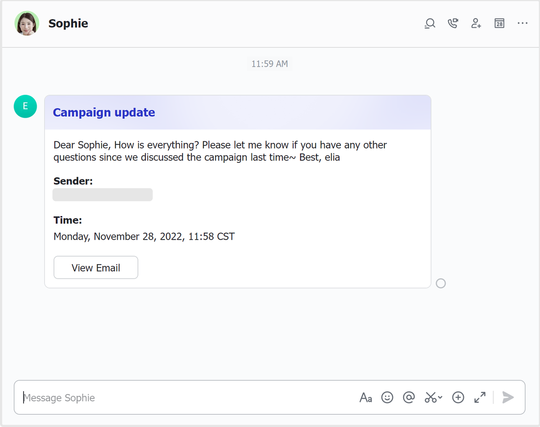Start a voice or video call
540x427 pixels.
(453, 24)
